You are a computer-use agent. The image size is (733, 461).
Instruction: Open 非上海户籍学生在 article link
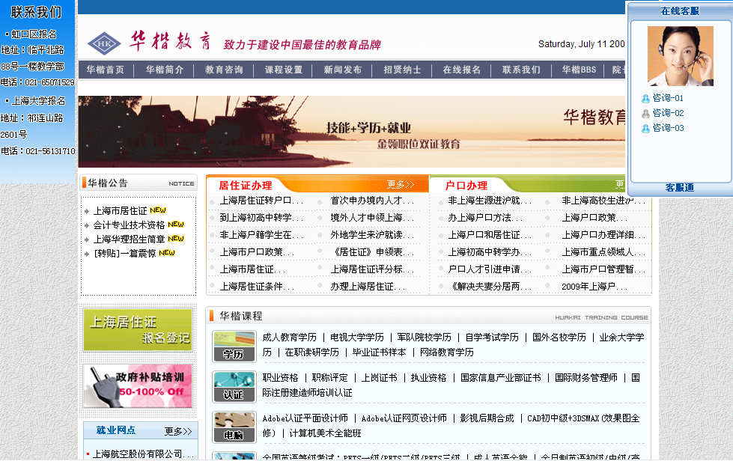pos(261,235)
